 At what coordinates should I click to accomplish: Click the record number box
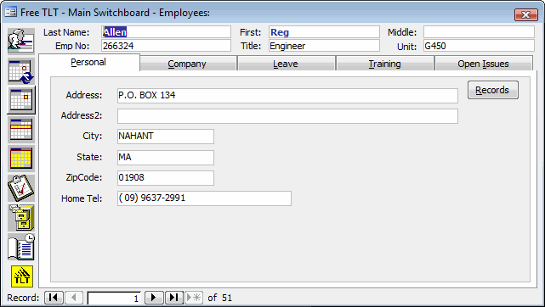(114, 298)
